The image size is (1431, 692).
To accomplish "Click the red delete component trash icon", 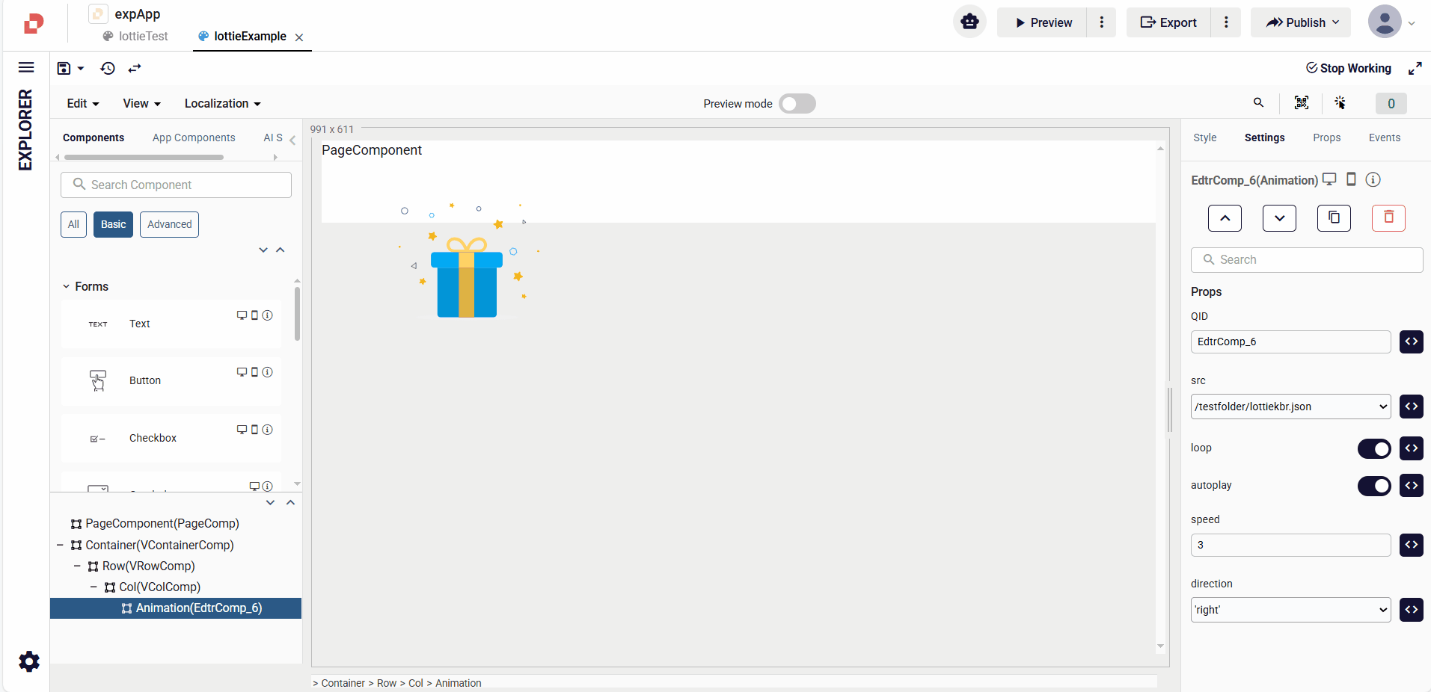I will pos(1388,217).
